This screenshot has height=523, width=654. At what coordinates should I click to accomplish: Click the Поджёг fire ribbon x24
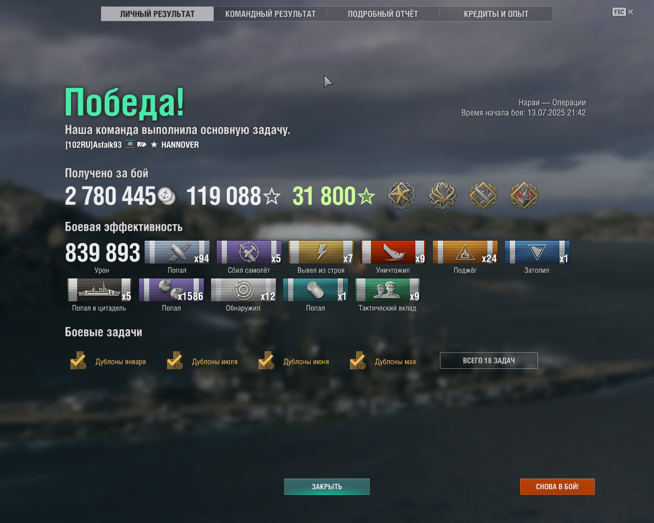[465, 252]
